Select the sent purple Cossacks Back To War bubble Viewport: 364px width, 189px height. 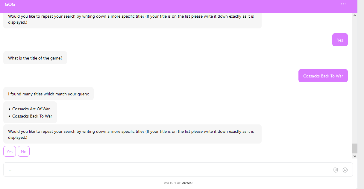pyautogui.click(x=323, y=76)
